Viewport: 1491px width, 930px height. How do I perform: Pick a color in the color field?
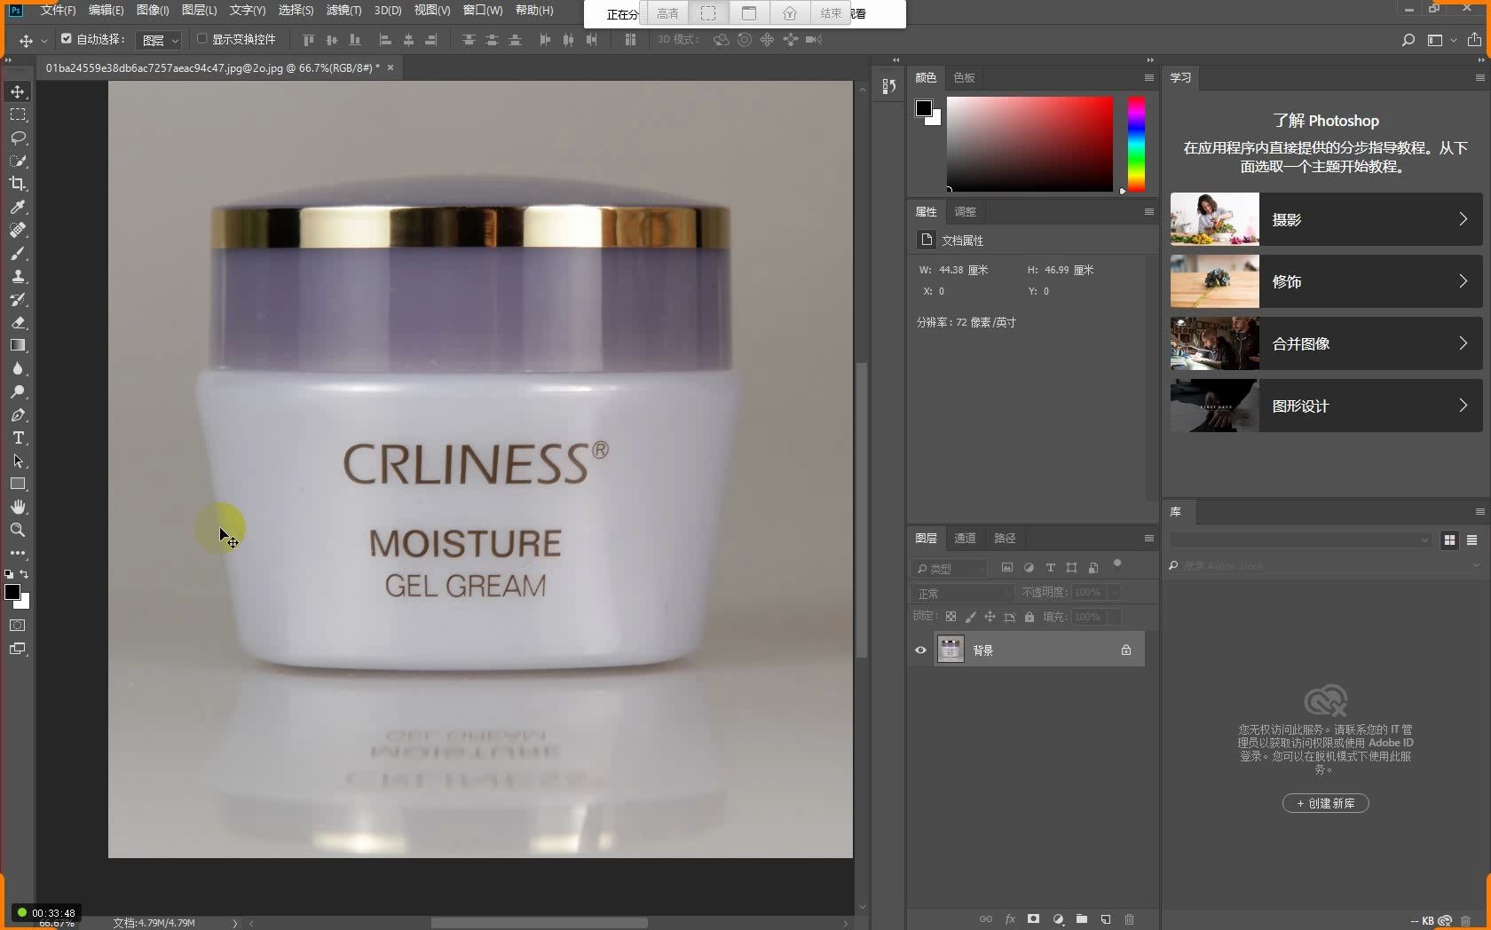1029,144
